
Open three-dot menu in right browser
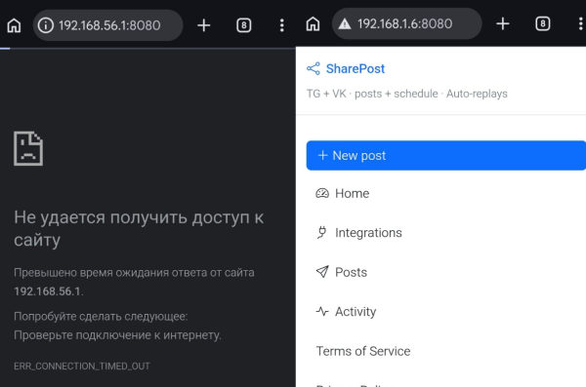click(x=580, y=24)
